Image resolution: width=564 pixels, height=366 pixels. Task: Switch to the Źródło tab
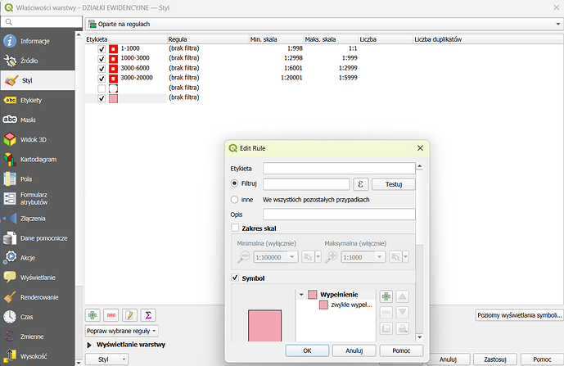38,61
